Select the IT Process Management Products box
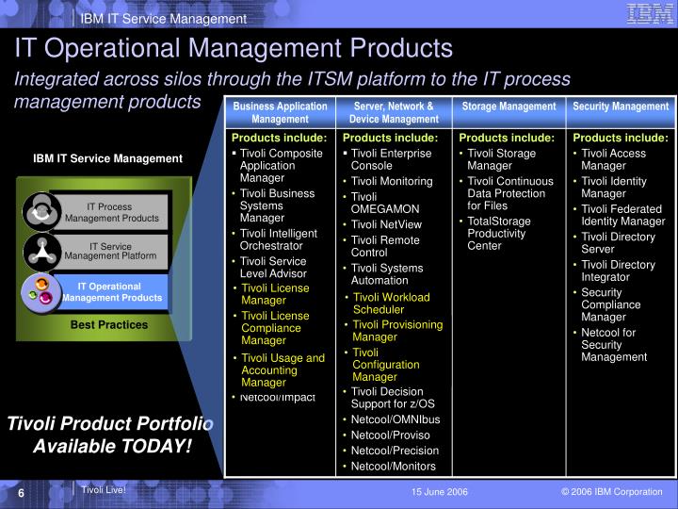Screen dimensions: 678x509 [x=112, y=212]
